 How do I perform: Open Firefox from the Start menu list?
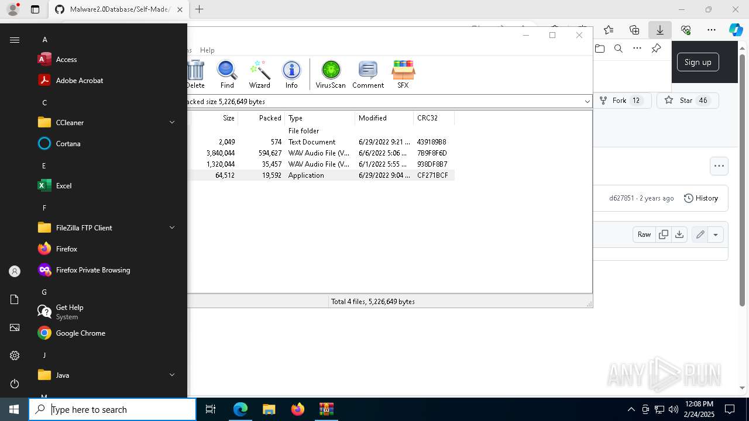pos(108,249)
